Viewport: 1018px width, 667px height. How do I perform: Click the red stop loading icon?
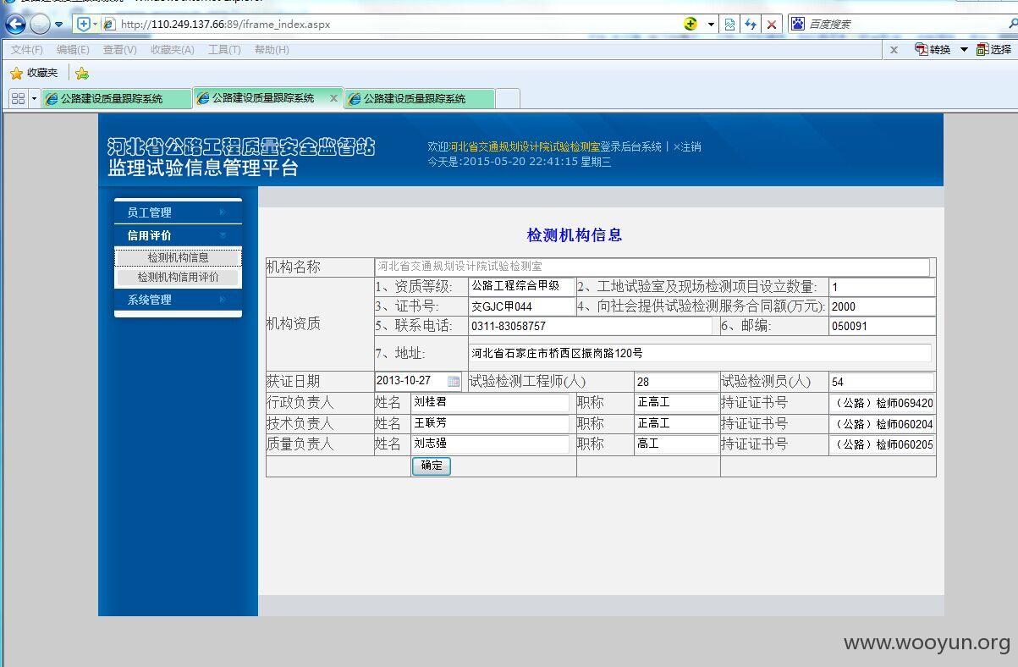coord(771,25)
